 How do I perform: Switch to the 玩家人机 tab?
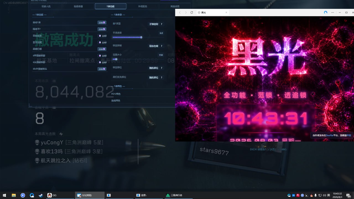tap(46, 6)
